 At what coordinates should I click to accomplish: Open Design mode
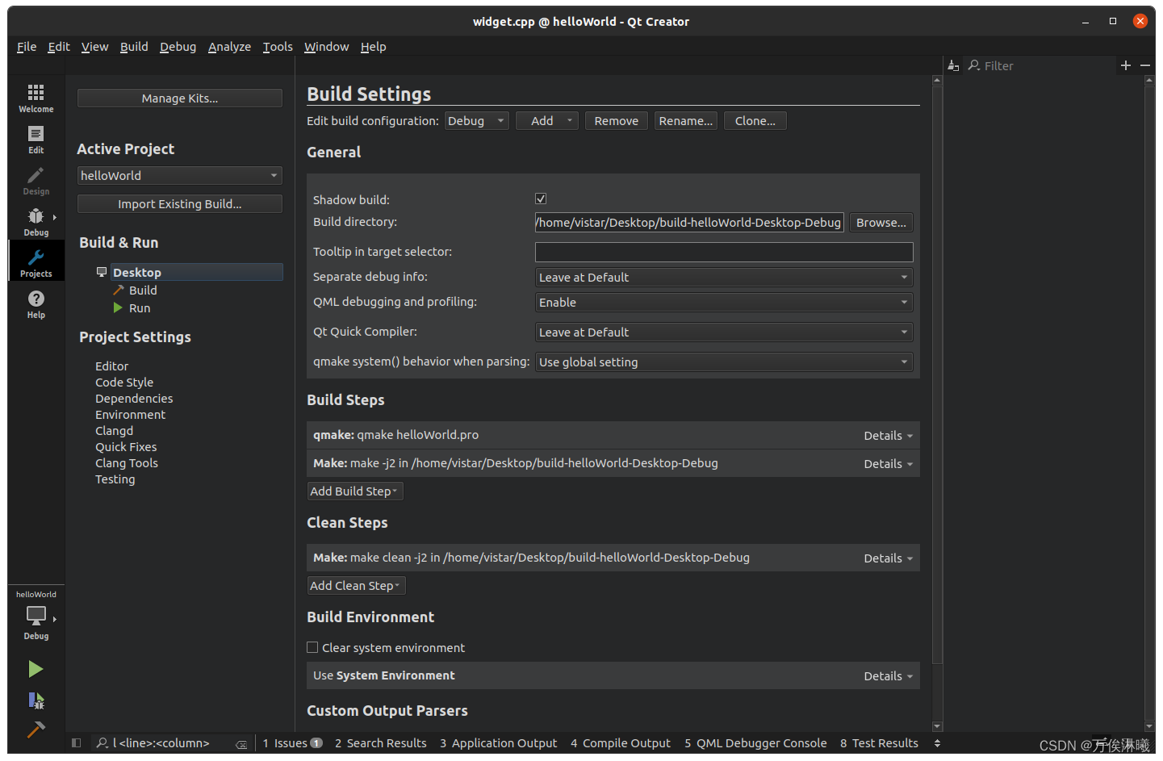point(36,180)
